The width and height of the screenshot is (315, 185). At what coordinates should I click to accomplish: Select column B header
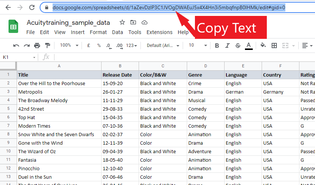click(x=120, y=66)
